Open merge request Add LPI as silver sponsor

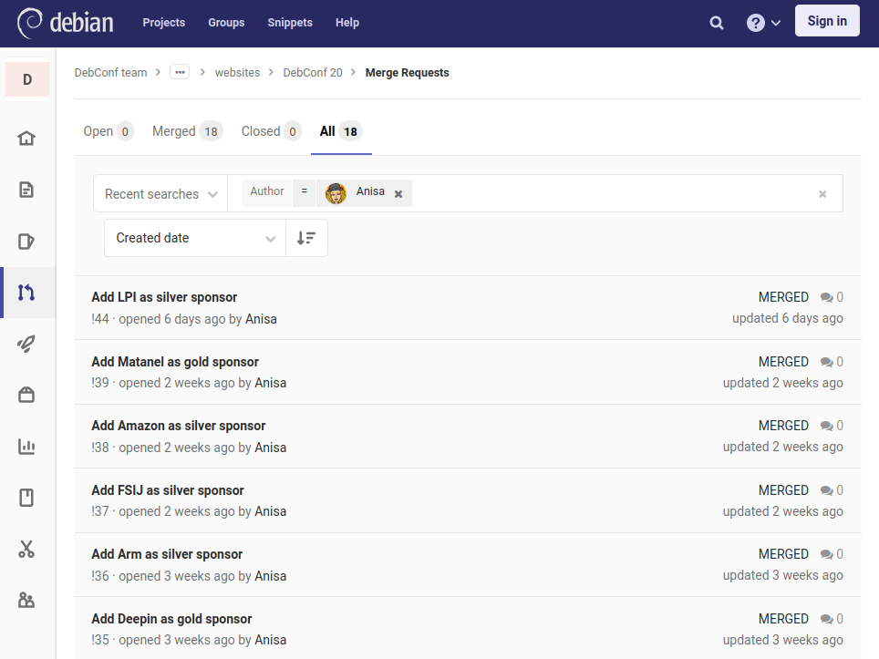tap(163, 297)
